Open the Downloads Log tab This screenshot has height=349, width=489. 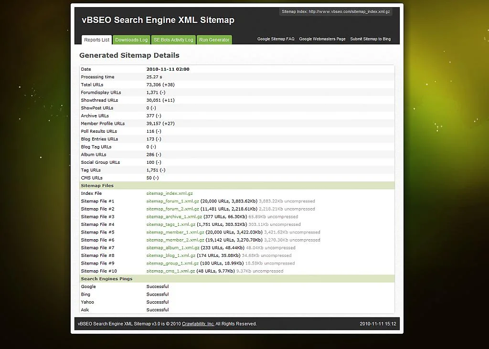click(x=131, y=40)
